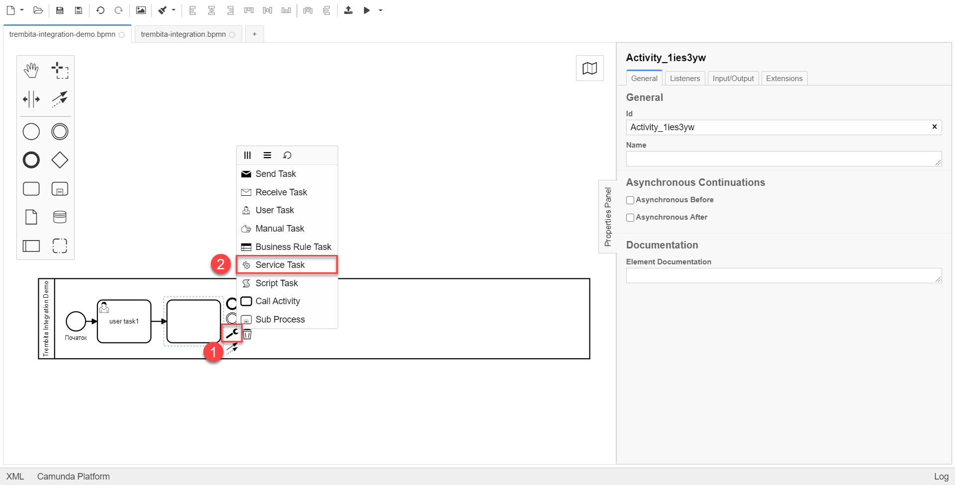Toggle the minimap map icon
The height and width of the screenshot is (485, 955).
tap(589, 68)
